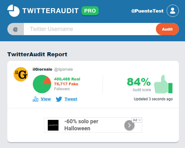Click the TwitterAudit pie chart logo
Screen dimensions: 185x148
click(x=13, y=11)
